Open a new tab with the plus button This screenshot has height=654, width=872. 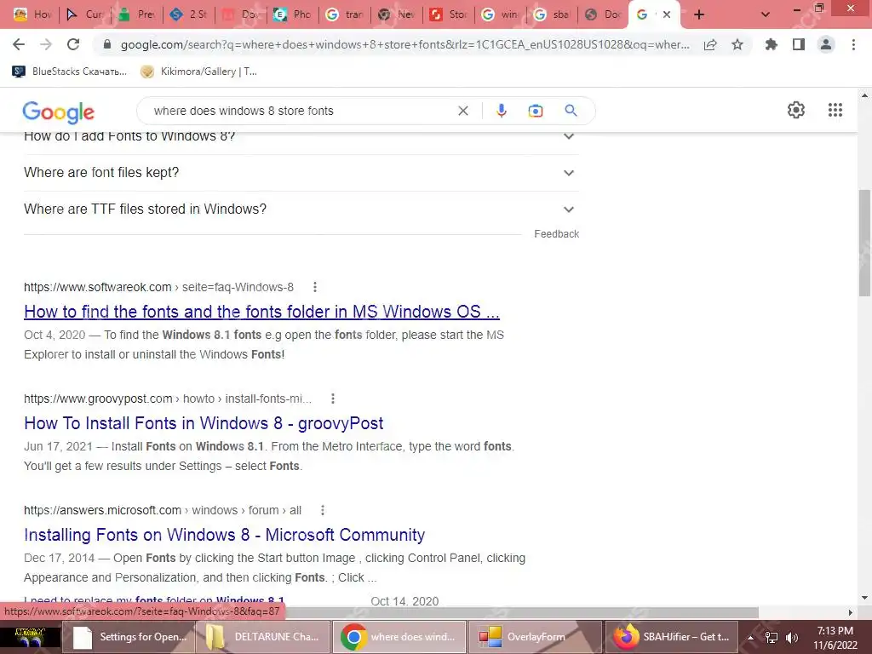pyautogui.click(x=699, y=15)
